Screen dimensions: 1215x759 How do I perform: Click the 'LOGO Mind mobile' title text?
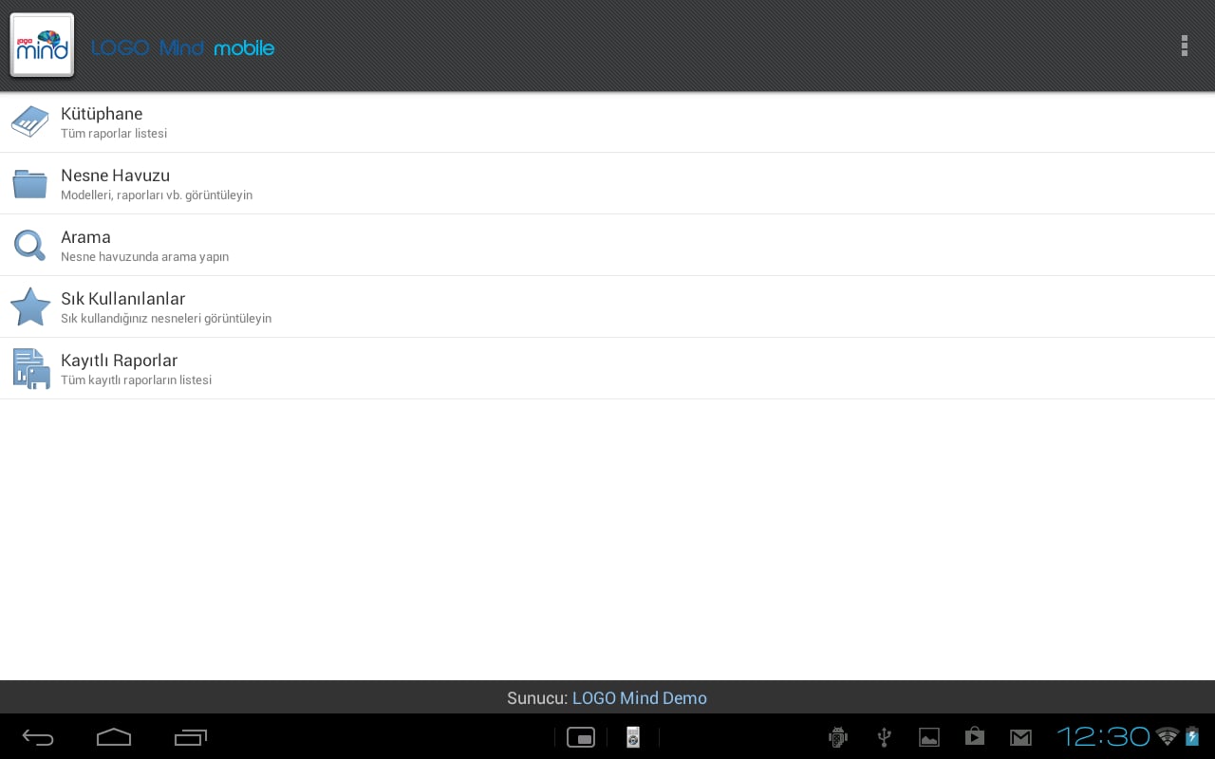pos(182,47)
